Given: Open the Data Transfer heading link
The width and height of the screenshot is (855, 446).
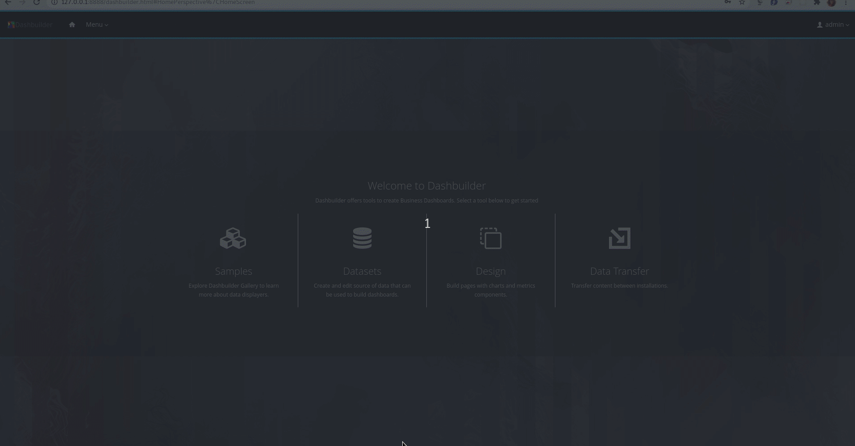Looking at the screenshot, I should coord(620,271).
